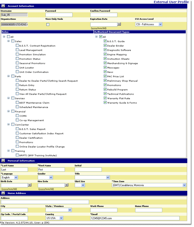Click the Password input field
Screen dimensions: 194x227
click(x=59, y=15)
